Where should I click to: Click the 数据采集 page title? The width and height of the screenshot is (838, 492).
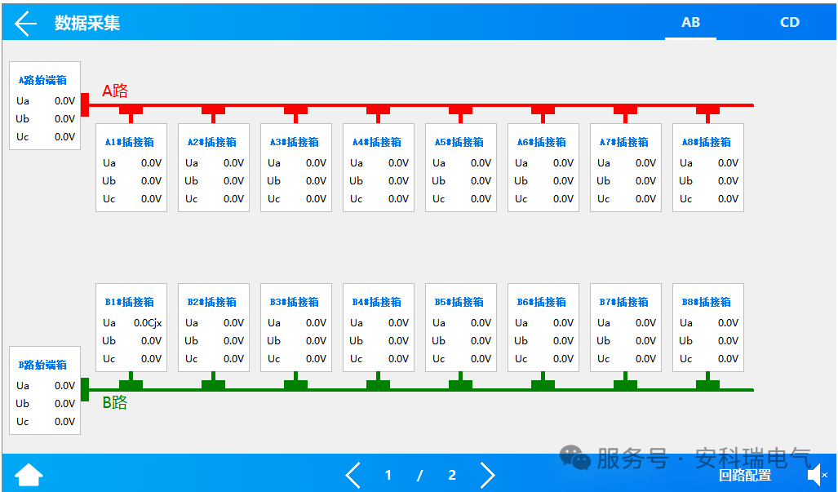(87, 23)
